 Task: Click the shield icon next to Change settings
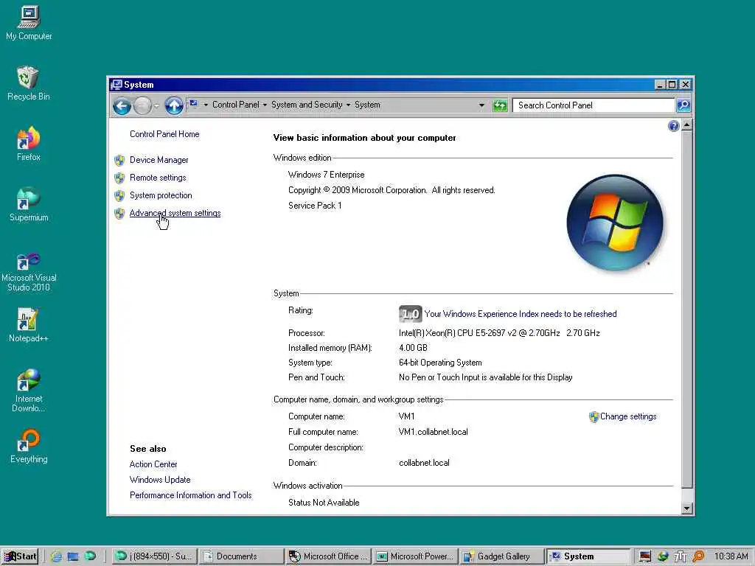pyautogui.click(x=594, y=417)
